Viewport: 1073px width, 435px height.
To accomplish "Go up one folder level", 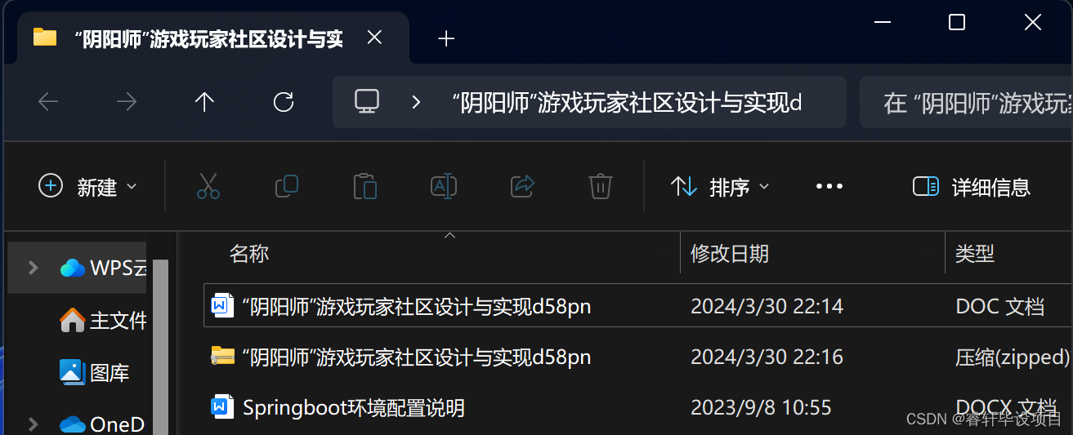I will pyautogui.click(x=204, y=102).
